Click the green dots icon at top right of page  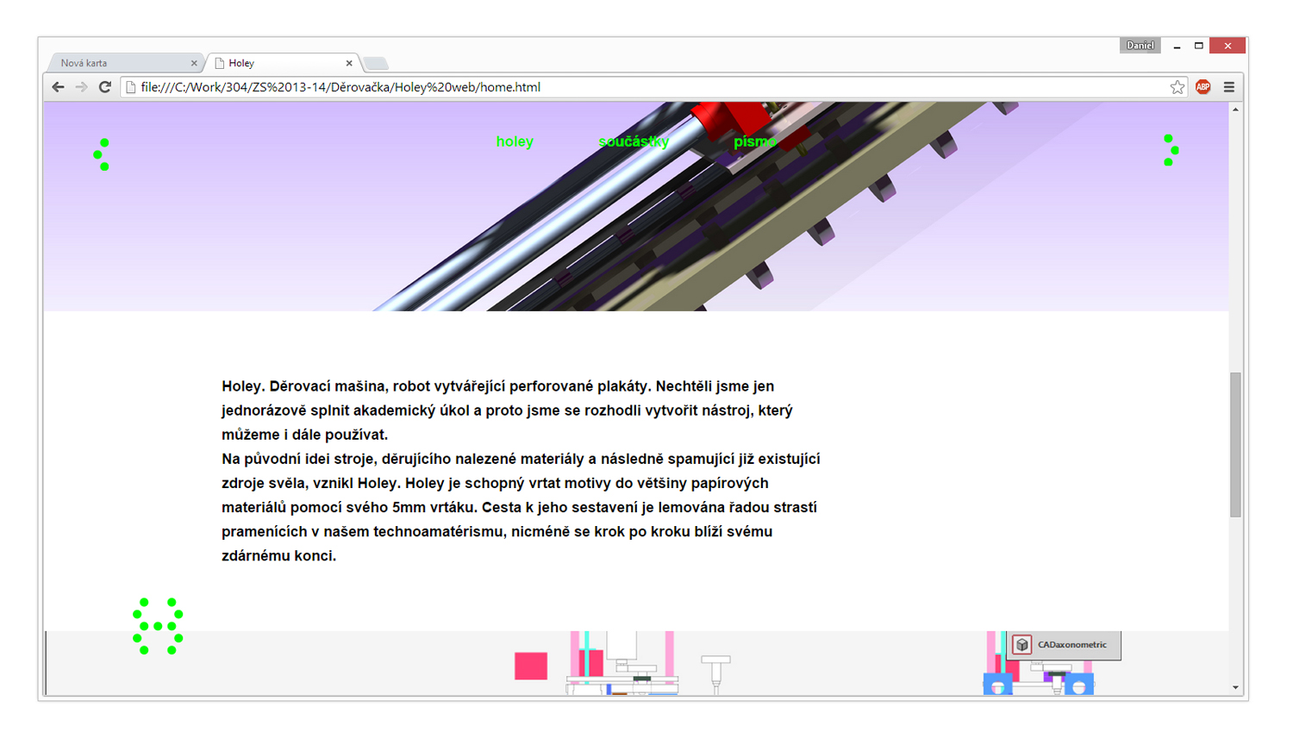pos(1171,150)
